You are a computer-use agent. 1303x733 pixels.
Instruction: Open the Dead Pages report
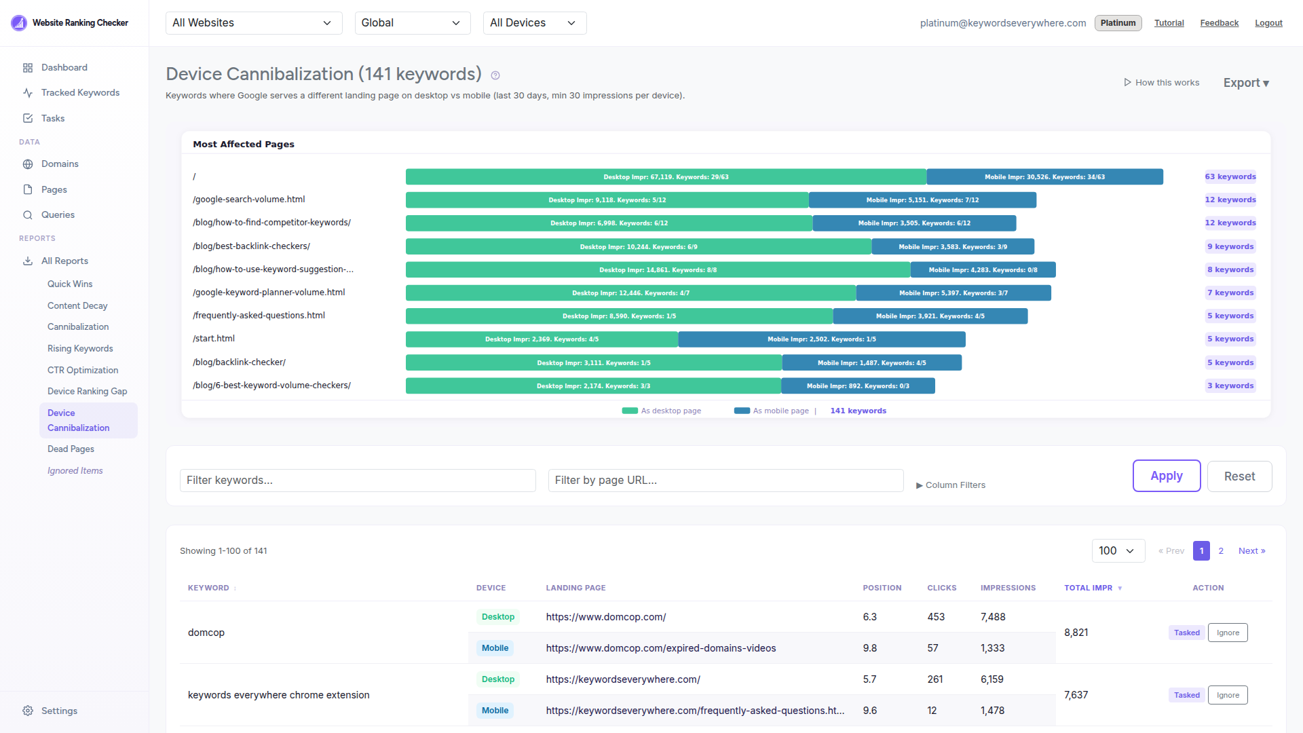click(71, 449)
